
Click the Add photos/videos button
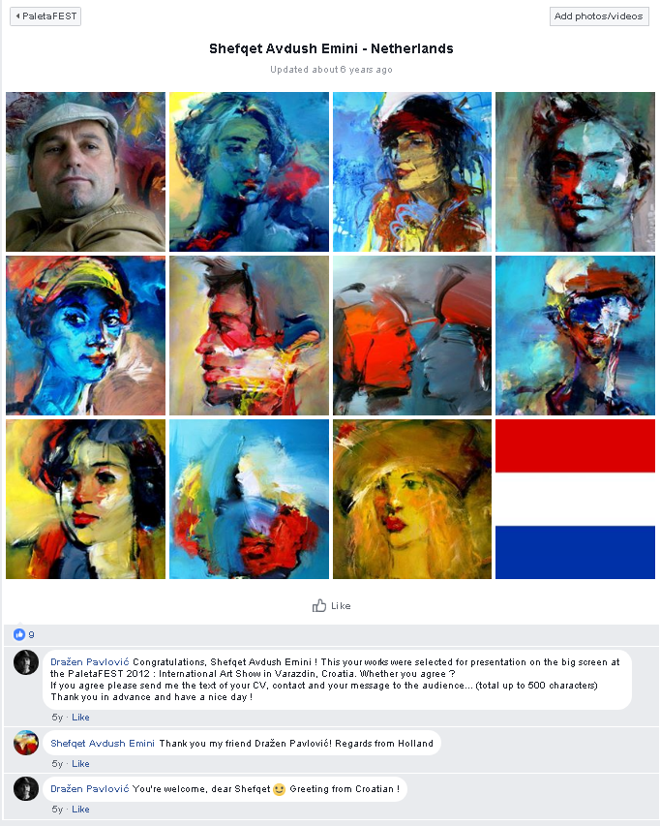[599, 16]
